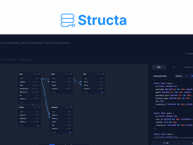Open the Validation tab

pos(188,67)
